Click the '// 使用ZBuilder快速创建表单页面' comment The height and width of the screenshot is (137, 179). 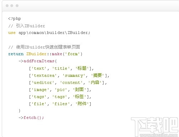(x=44, y=47)
